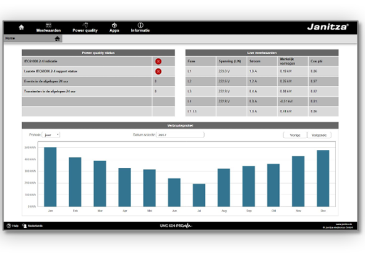Click the Janitza logo

[328, 27]
